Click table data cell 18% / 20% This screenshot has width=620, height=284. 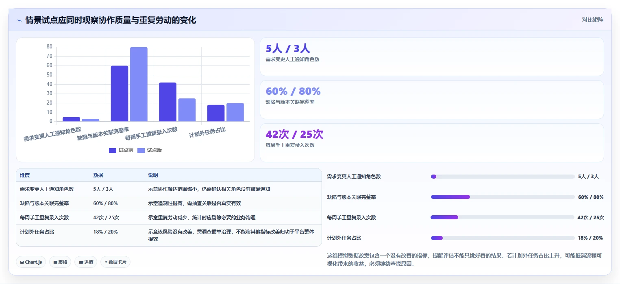(105, 232)
